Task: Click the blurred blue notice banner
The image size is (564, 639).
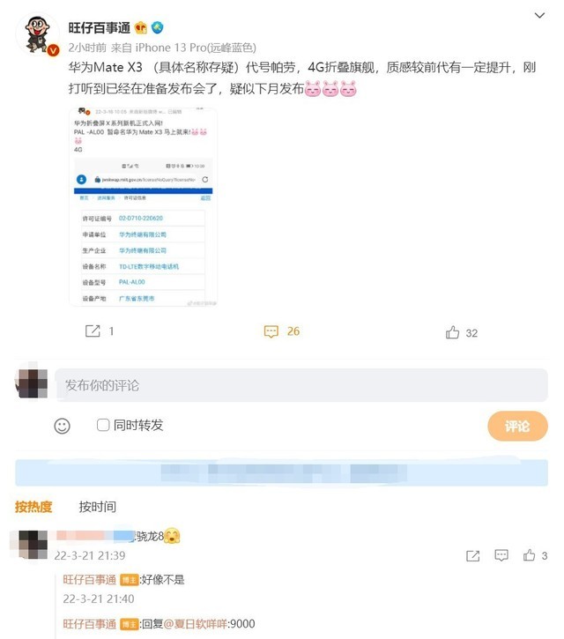Action: coord(282,472)
